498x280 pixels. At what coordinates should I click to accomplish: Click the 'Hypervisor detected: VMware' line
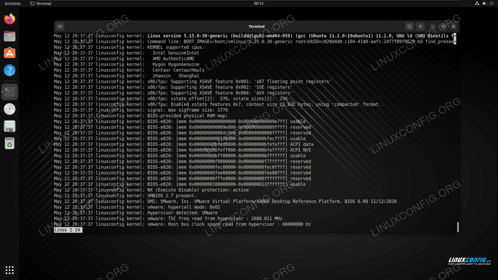pos(136,213)
